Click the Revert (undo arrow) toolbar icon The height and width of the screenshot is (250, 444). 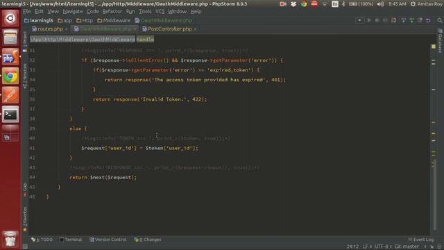pos(428,20)
